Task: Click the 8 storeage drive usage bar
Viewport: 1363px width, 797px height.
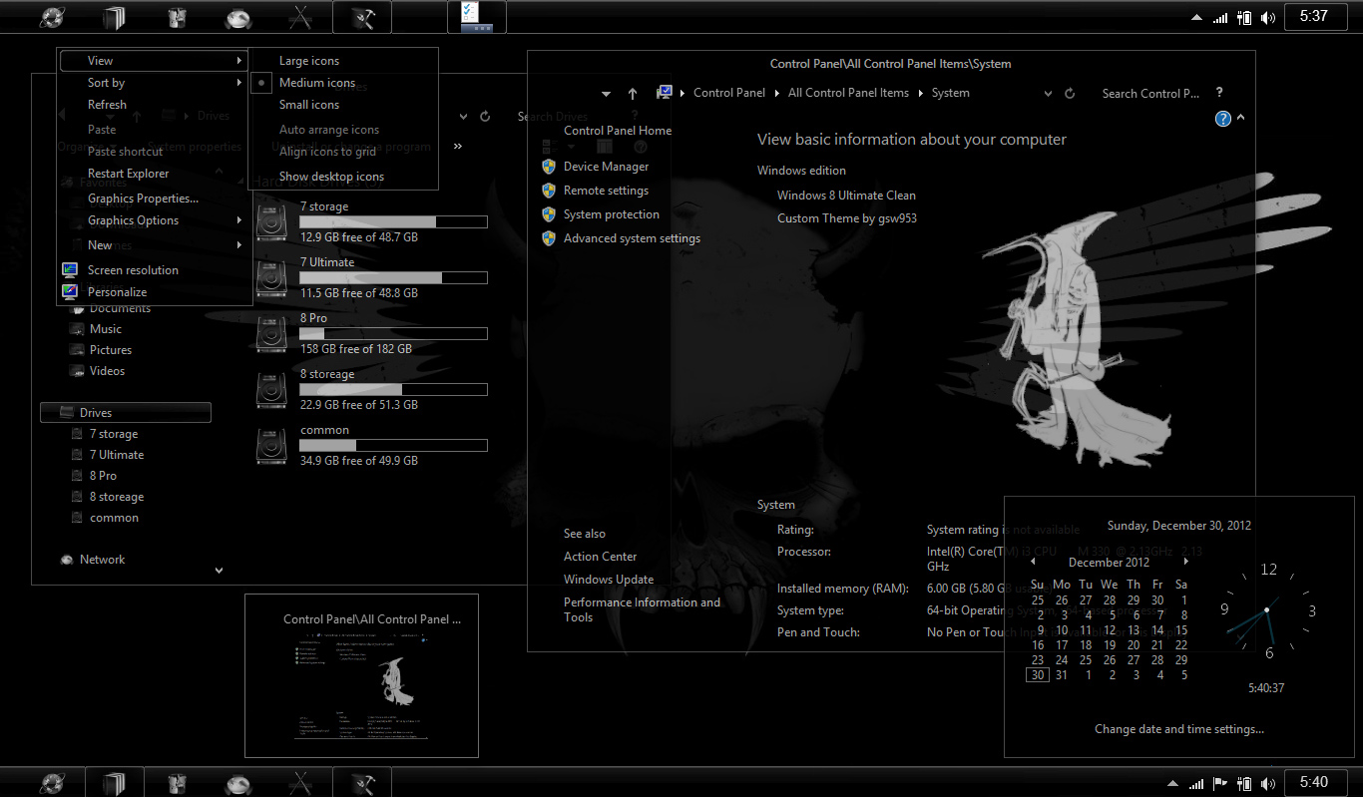Action: pos(394,390)
